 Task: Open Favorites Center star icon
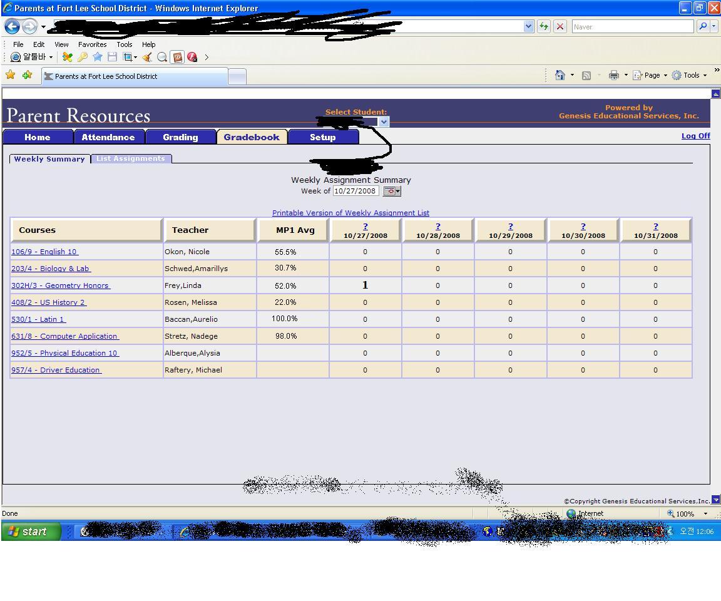[x=10, y=75]
